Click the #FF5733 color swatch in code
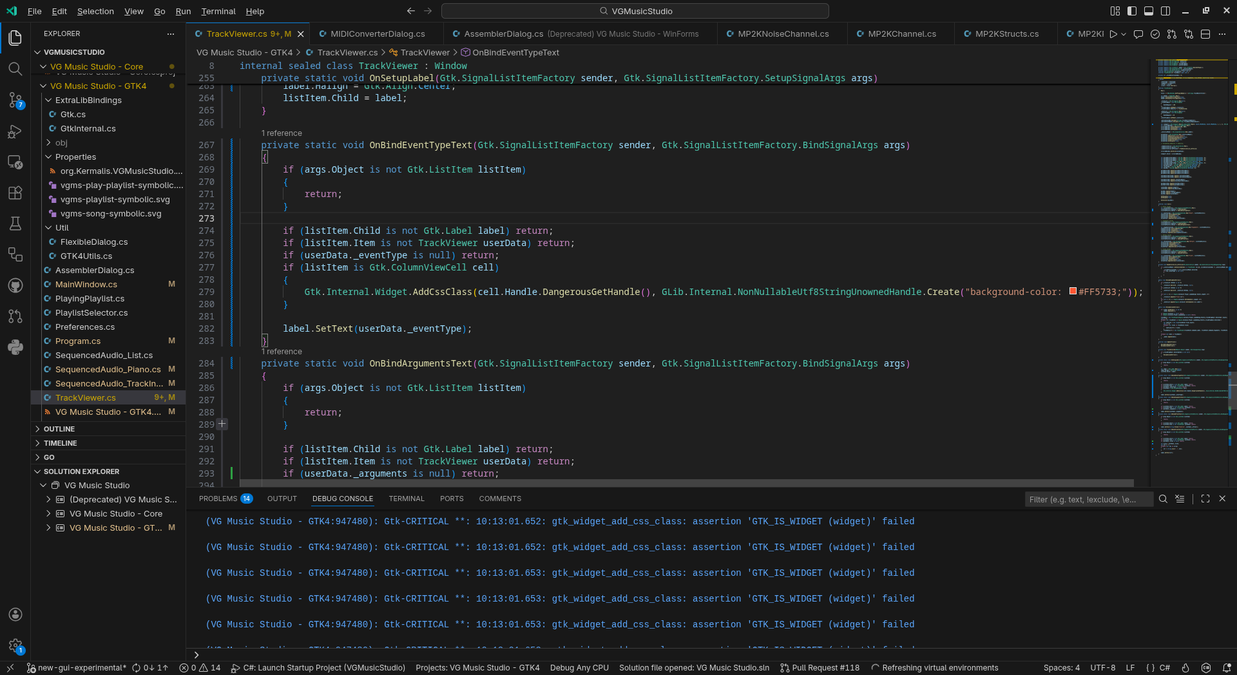 tap(1073, 291)
